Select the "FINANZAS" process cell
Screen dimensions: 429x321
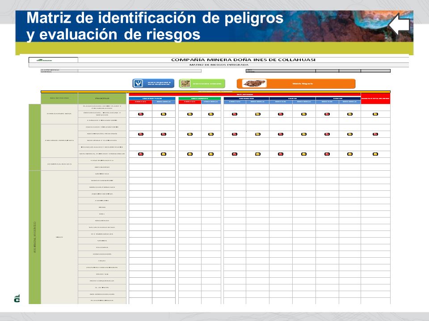click(x=102, y=247)
